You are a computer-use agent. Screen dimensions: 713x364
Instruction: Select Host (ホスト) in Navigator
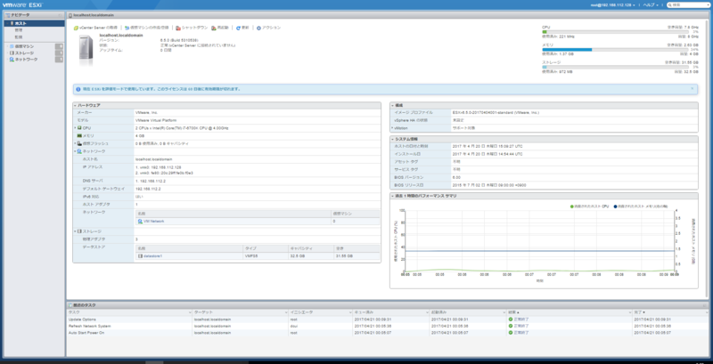34,23
